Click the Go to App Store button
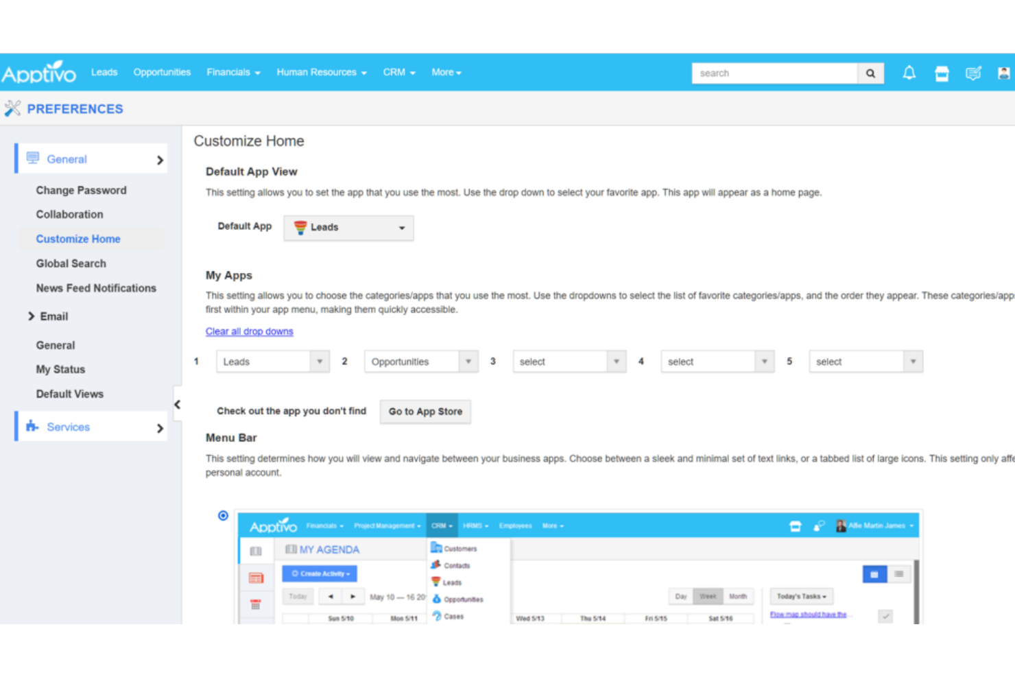The height and width of the screenshot is (677, 1015). point(425,412)
